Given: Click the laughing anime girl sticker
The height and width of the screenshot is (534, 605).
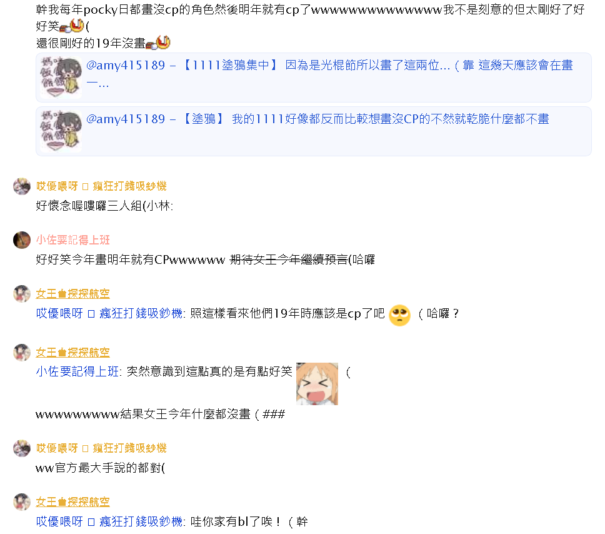Looking at the screenshot, I should click(x=317, y=384).
